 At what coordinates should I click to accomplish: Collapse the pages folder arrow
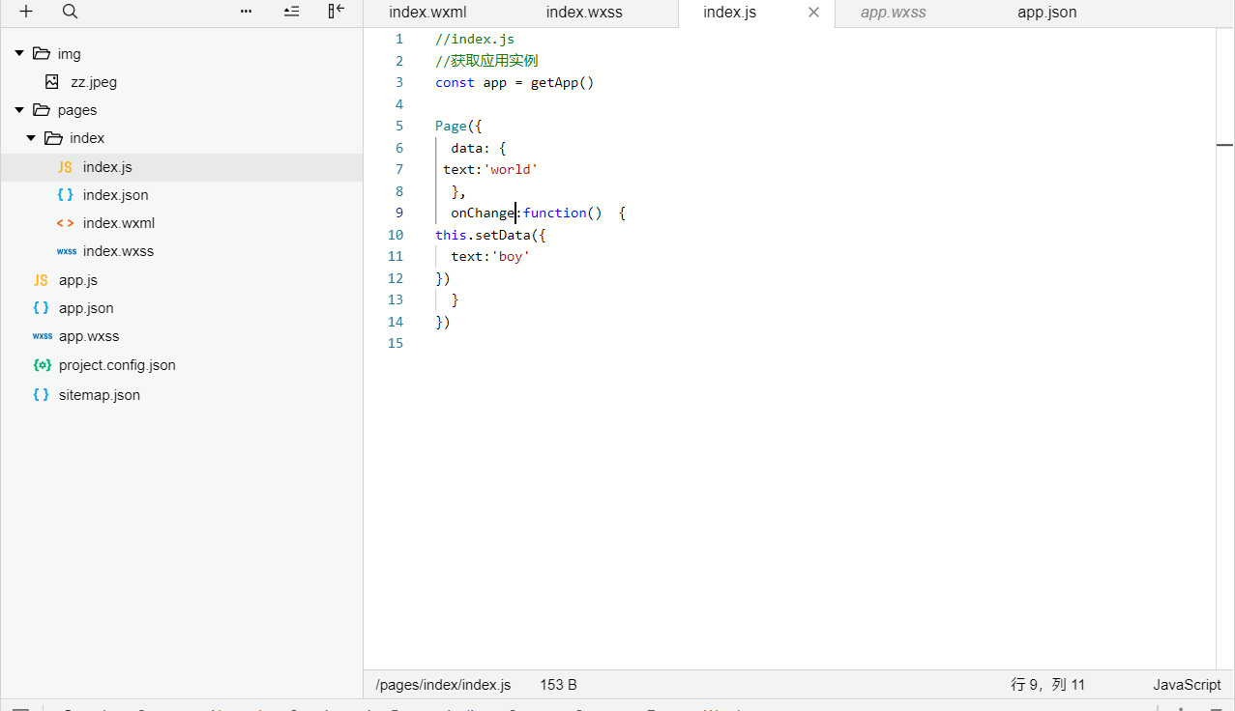19,110
